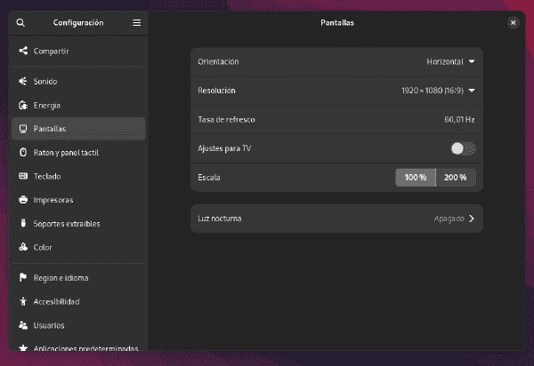Click the Compartir share icon

coord(23,51)
